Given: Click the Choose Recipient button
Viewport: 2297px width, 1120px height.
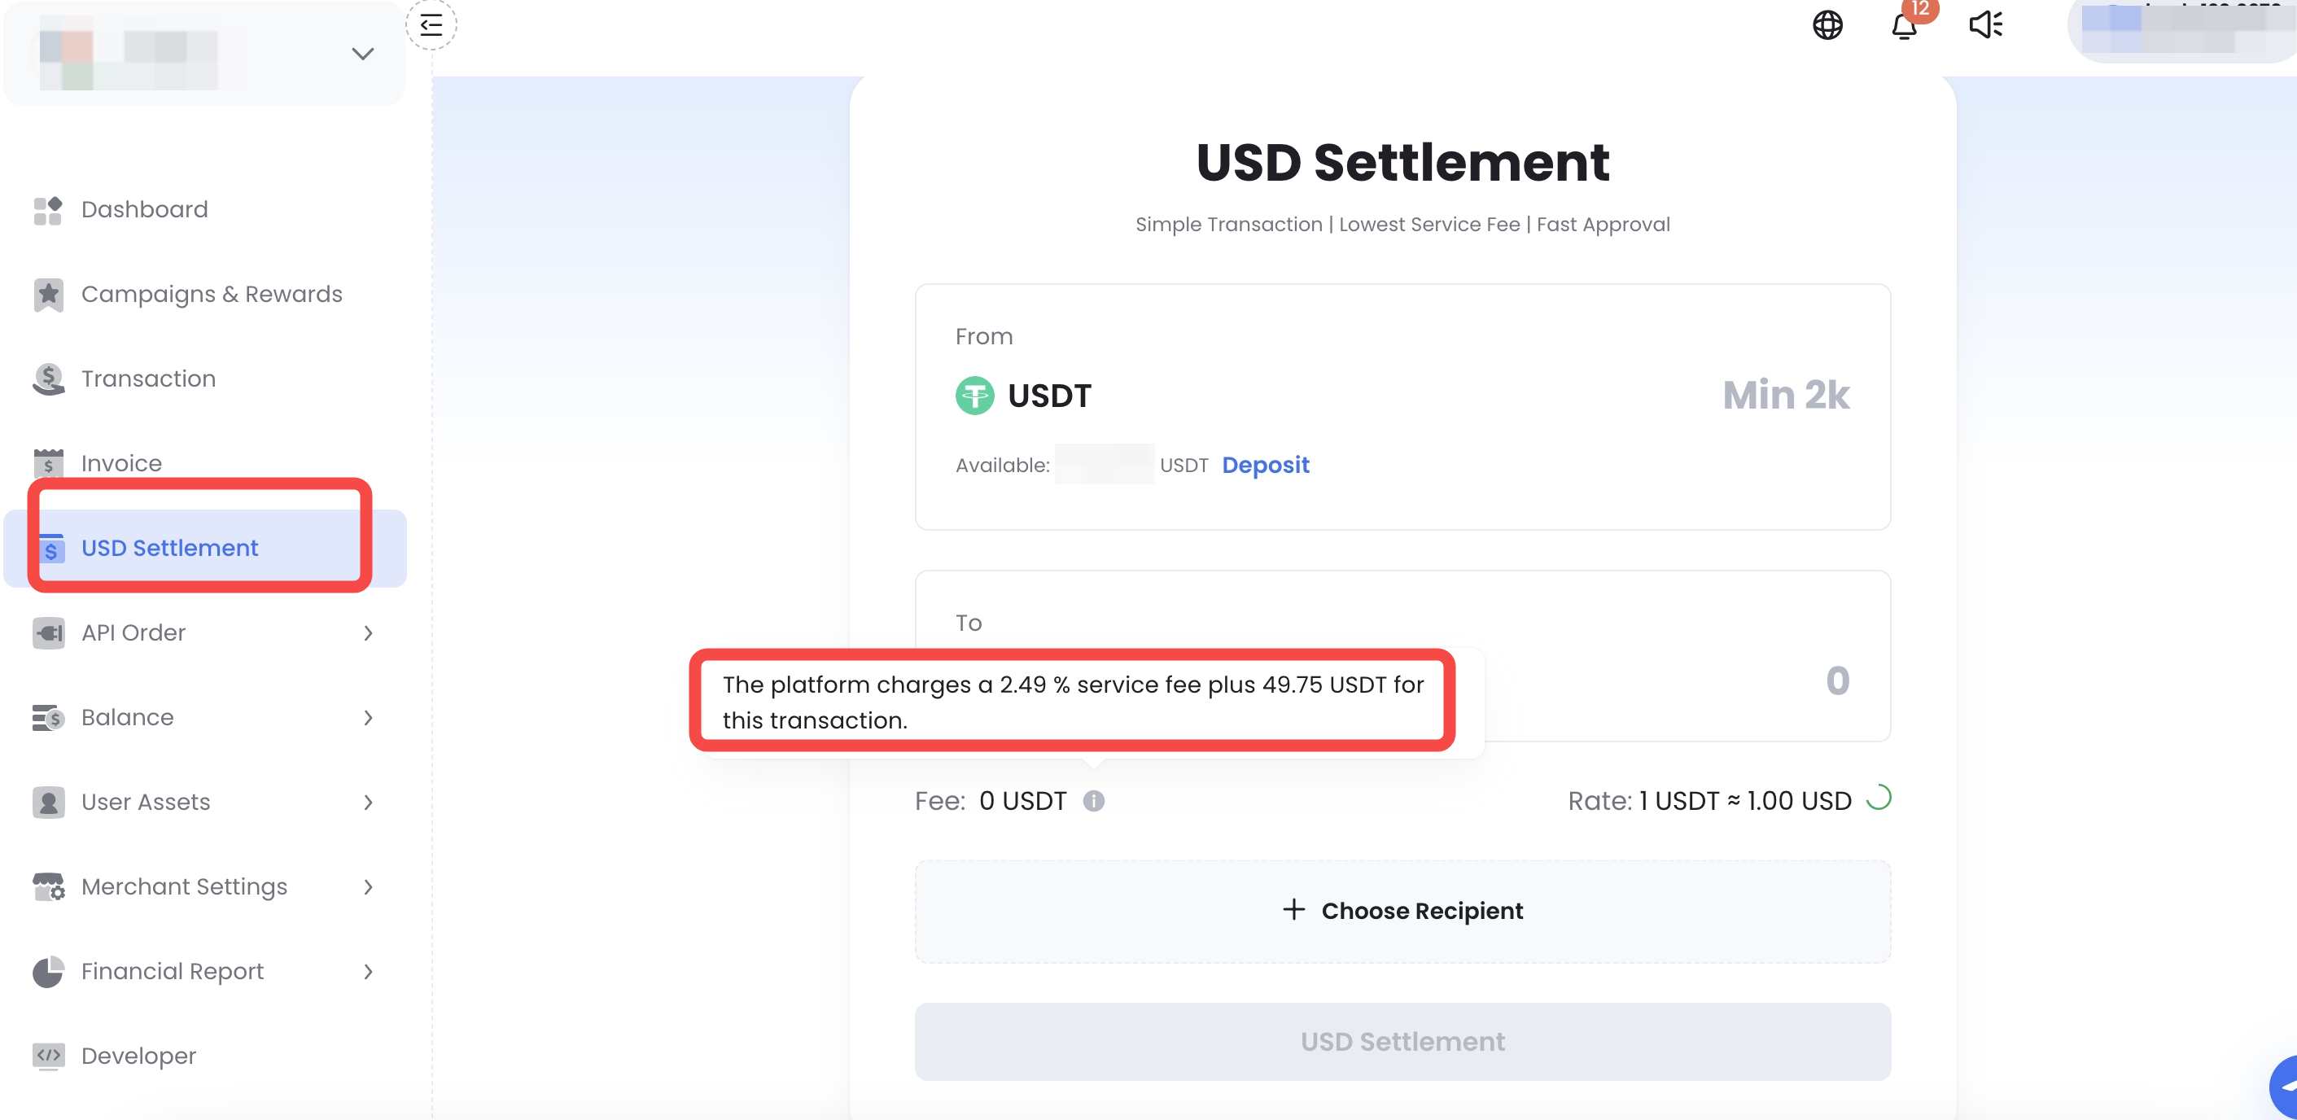Looking at the screenshot, I should [x=1402, y=911].
